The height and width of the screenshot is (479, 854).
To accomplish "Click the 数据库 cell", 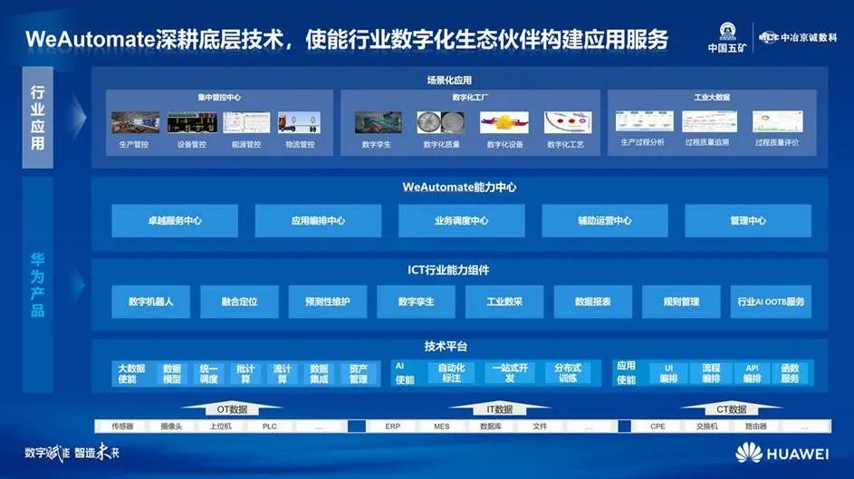I will pos(491,426).
